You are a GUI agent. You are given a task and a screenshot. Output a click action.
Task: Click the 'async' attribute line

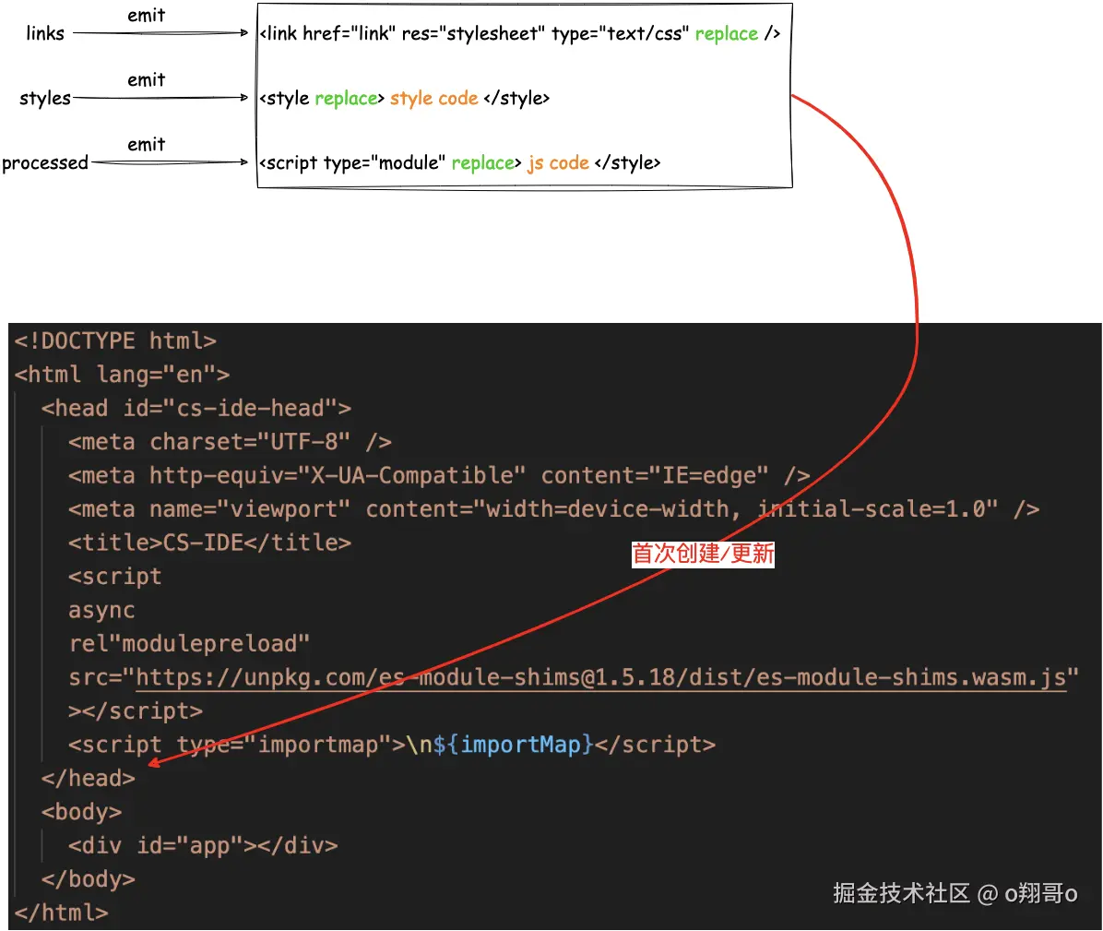tap(101, 610)
